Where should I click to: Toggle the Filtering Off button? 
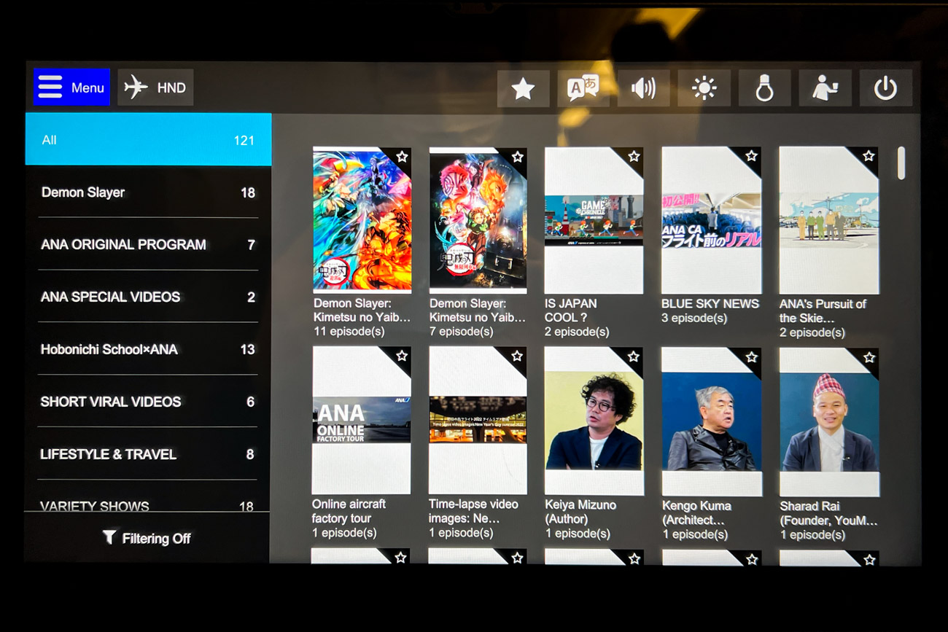147,538
